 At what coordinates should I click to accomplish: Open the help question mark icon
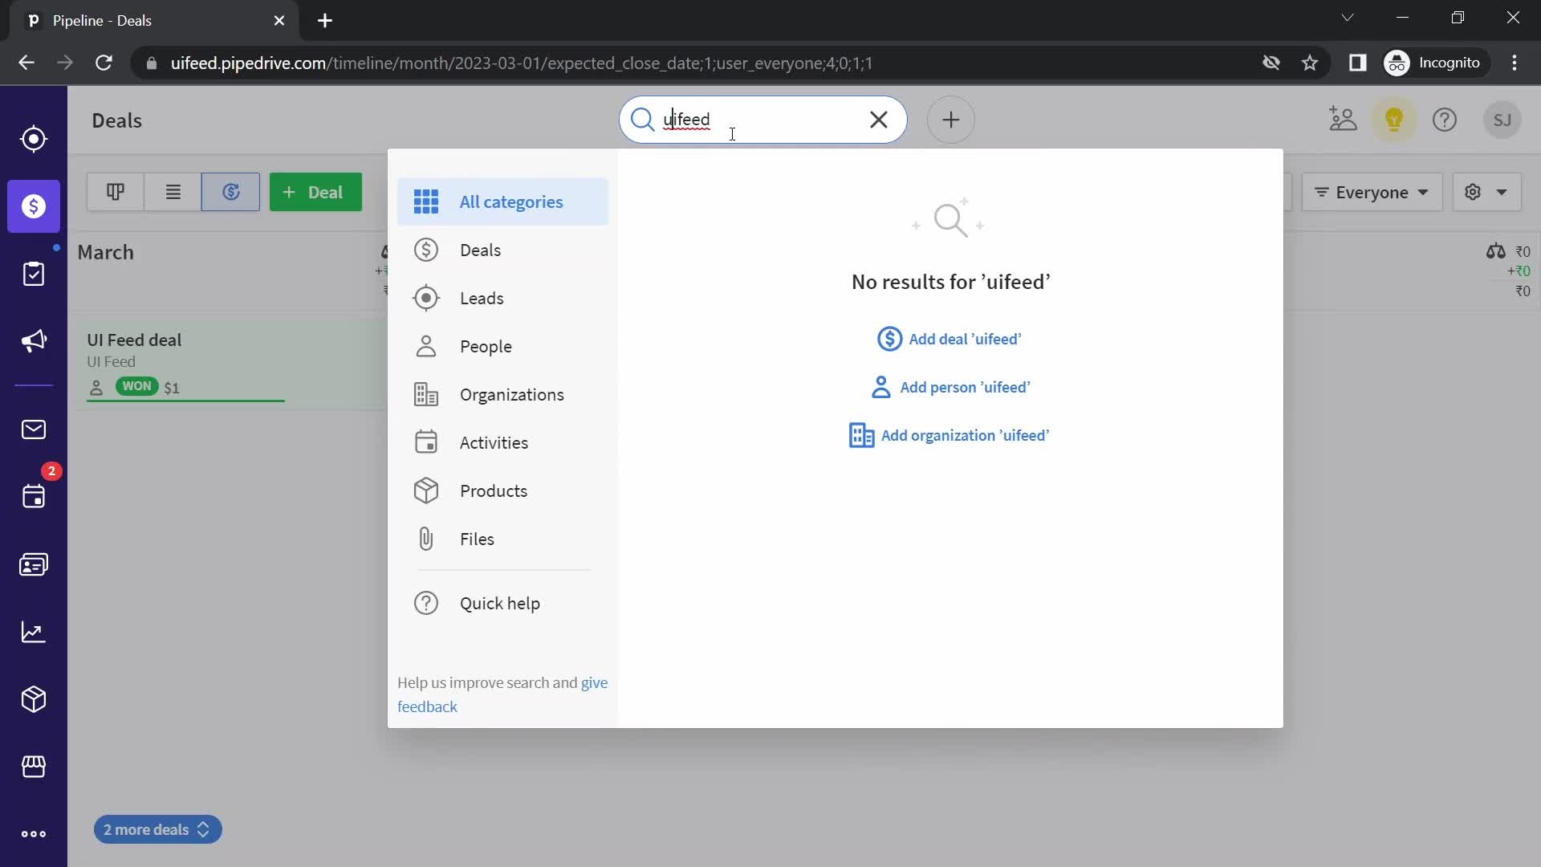point(1445,120)
